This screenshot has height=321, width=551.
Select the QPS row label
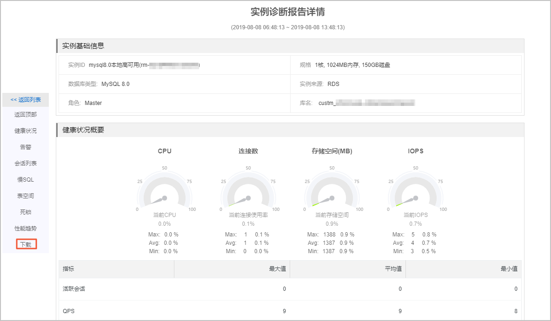coord(68,311)
